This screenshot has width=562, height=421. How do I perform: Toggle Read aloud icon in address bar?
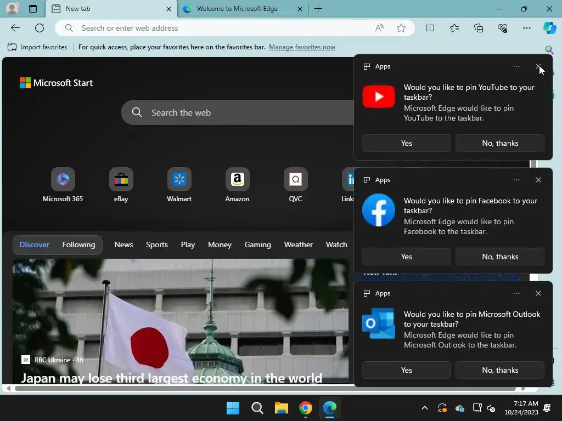tap(379, 28)
